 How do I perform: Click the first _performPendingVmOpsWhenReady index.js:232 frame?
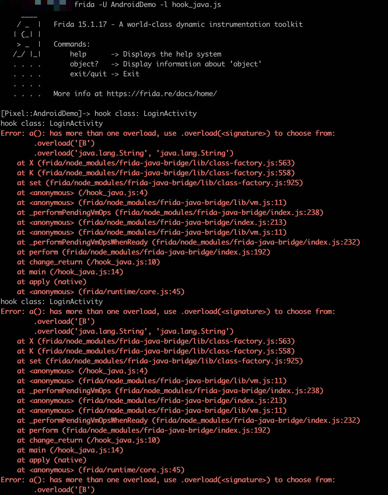coord(188,242)
